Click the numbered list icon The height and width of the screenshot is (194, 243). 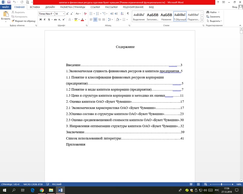coord(98,14)
